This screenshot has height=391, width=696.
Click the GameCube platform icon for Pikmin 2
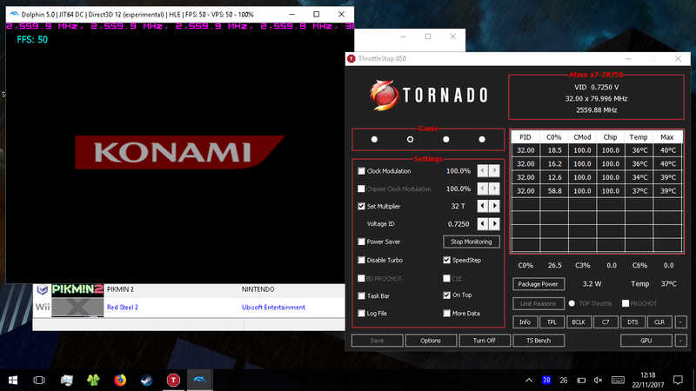coord(42,289)
